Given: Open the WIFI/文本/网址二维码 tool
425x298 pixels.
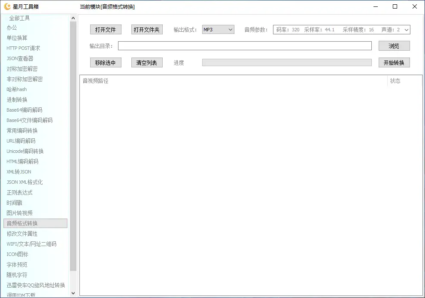Looking at the screenshot, I should click(31, 244).
